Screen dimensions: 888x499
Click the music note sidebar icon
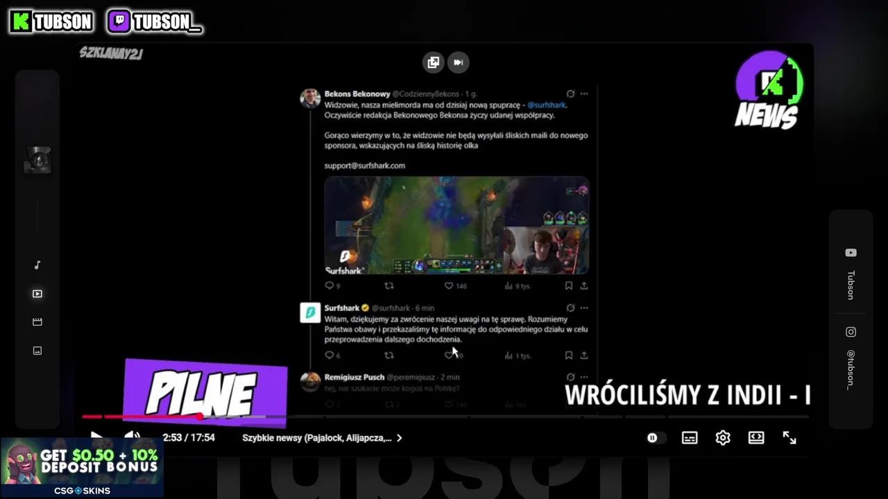37,265
